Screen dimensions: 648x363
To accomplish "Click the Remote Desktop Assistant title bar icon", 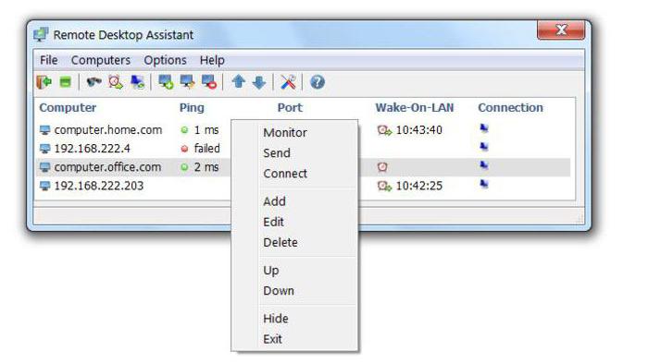I will point(41,35).
